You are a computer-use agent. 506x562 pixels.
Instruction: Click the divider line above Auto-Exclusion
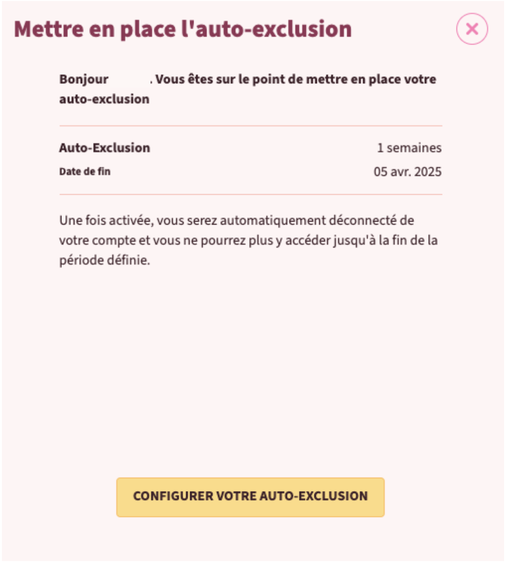[250, 125]
